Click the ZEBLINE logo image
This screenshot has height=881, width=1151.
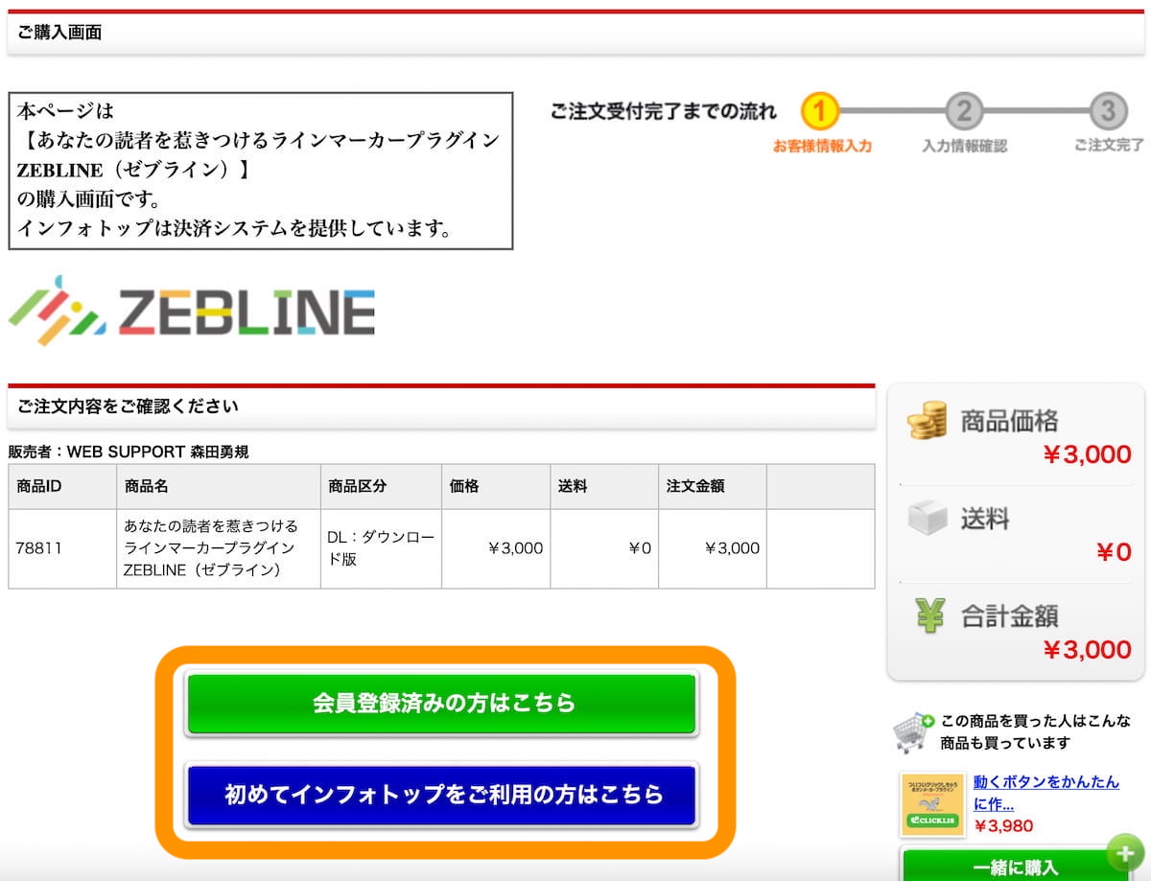[192, 311]
